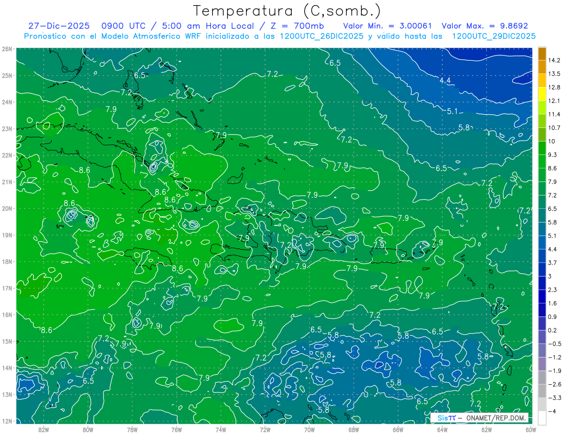Click the yellow swatch below 12.8

click(x=542, y=94)
